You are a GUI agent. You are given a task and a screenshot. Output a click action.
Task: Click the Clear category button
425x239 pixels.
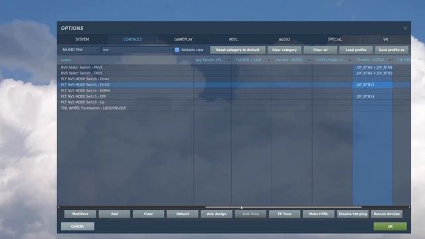[x=284, y=50]
